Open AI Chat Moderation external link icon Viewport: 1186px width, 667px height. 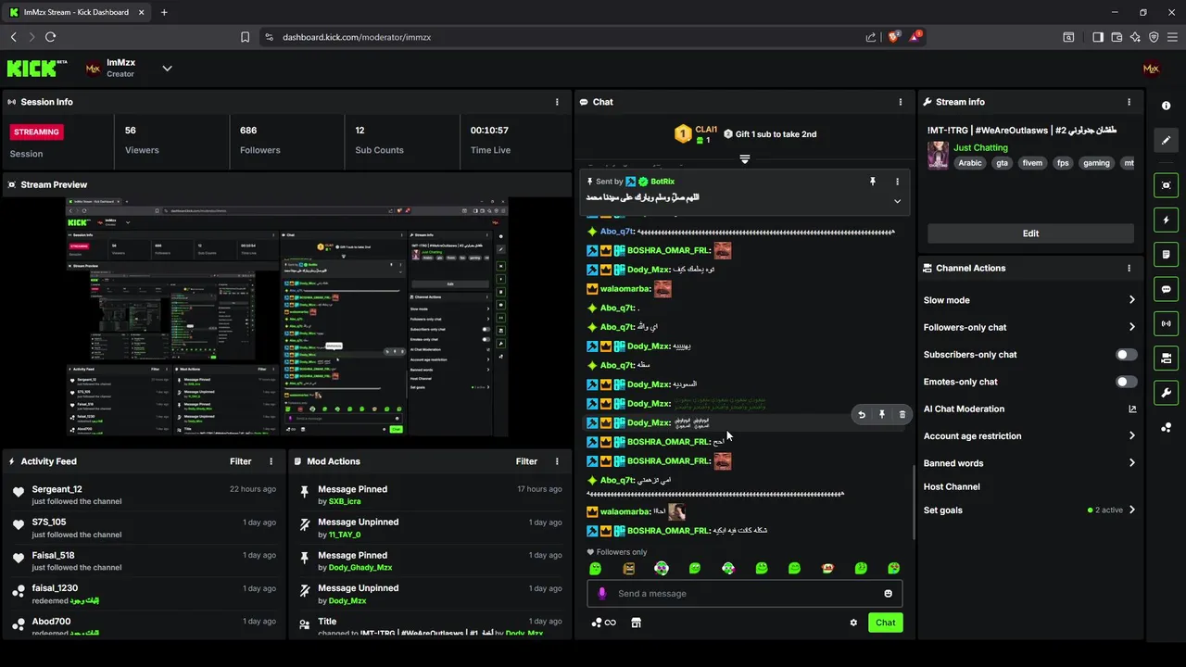click(x=1132, y=409)
